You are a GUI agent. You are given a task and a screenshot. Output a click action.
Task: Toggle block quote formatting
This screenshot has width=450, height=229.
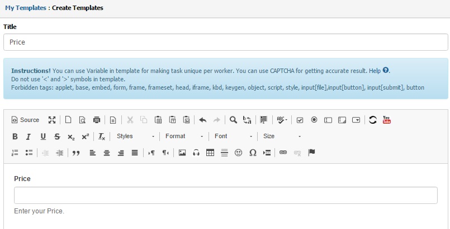76,153
